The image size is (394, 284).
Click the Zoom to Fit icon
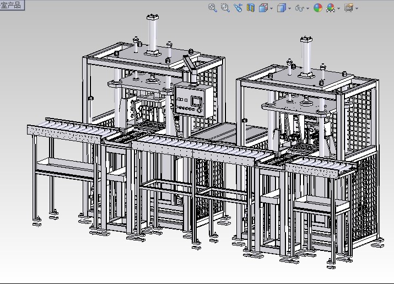tap(212, 8)
